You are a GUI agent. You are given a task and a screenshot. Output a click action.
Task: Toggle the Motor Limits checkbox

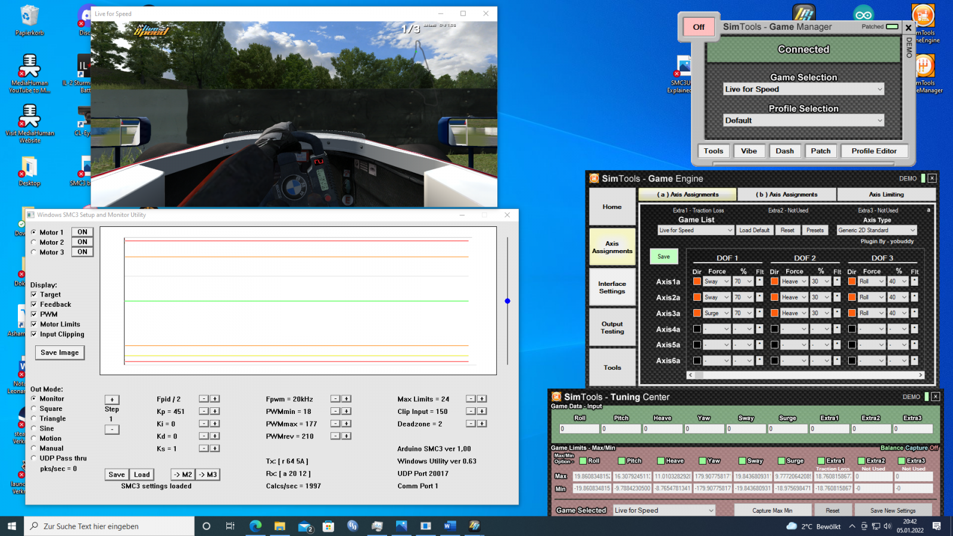tap(34, 324)
